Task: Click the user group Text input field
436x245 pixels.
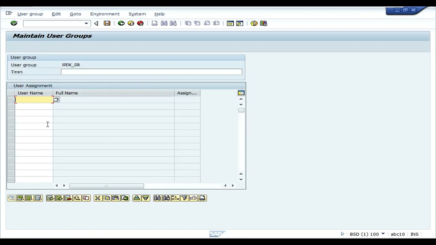Action: pos(151,72)
